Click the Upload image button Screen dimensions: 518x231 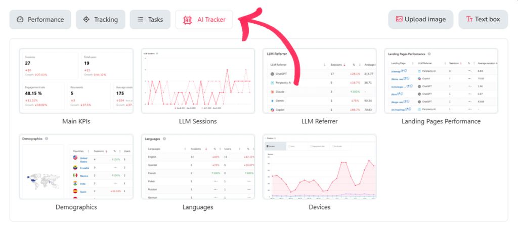[420, 19]
